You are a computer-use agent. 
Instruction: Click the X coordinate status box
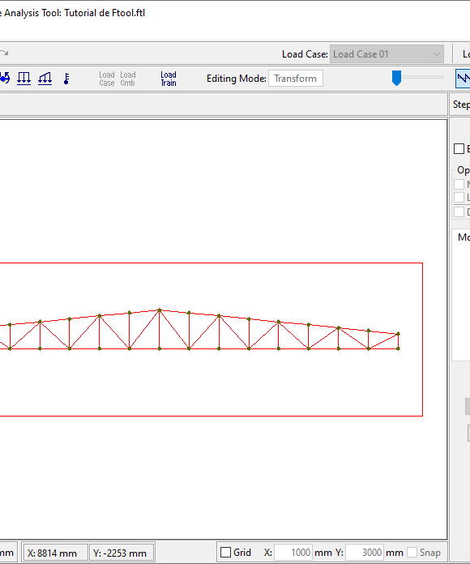55,553
